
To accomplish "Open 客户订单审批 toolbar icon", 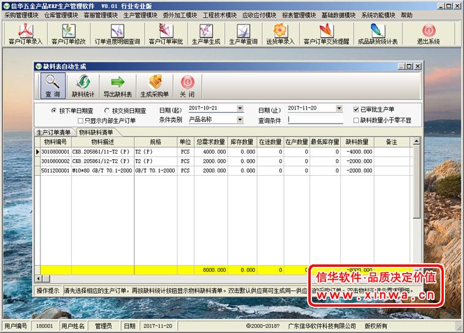I will click(x=165, y=34).
